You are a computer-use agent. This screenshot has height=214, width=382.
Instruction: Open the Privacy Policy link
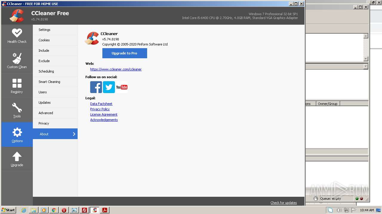coord(100,109)
